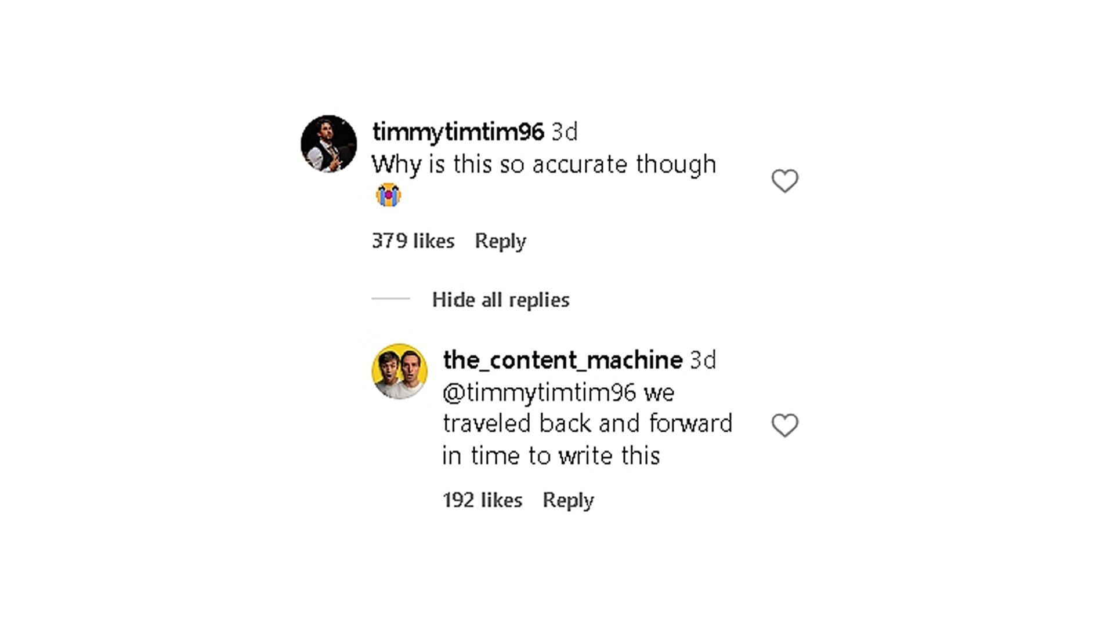Click the 3d timestamp beside the_content_machine
Screen dimensions: 1114x626
(703, 360)
